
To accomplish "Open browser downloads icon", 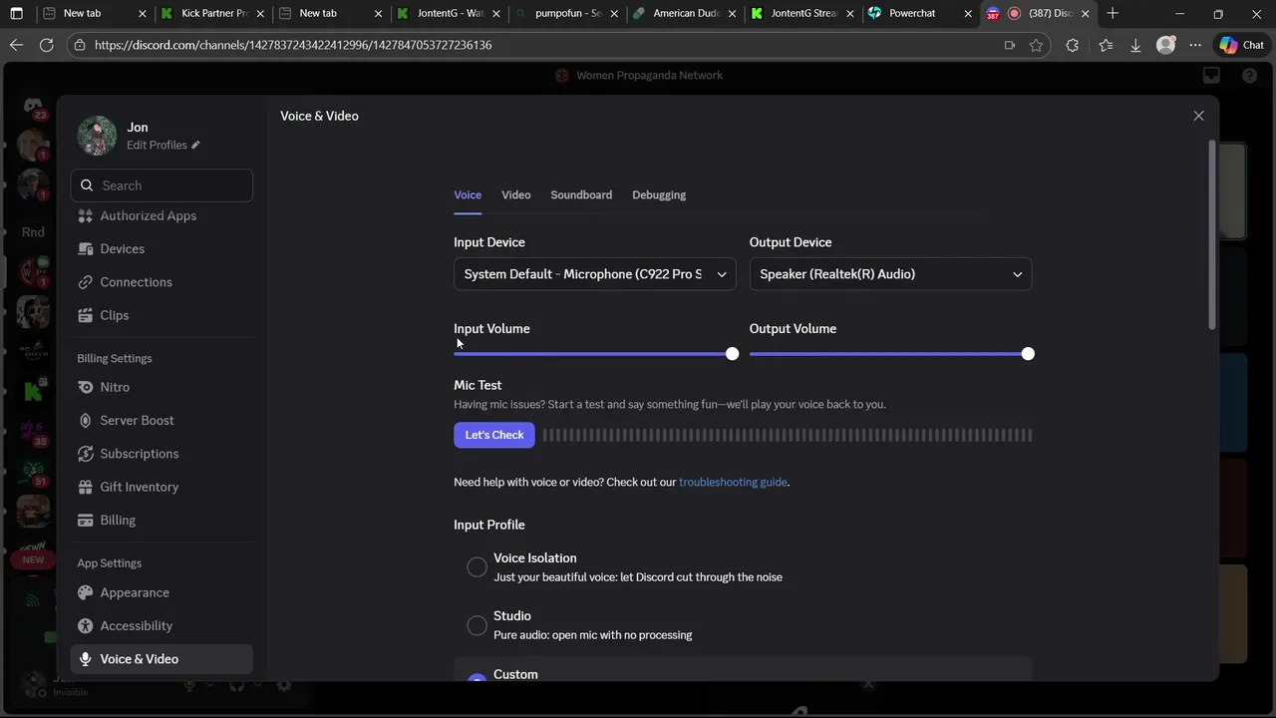I will coord(1134,45).
